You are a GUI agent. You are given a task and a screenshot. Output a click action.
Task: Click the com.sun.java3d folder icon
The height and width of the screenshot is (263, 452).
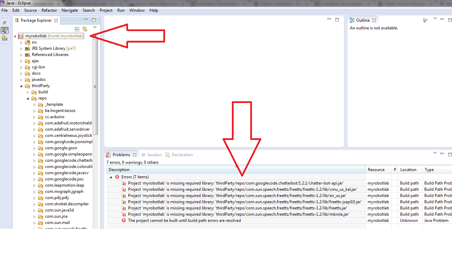click(x=41, y=210)
